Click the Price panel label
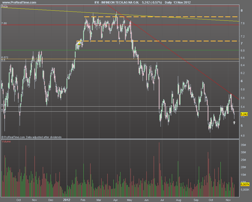The height and width of the screenshot is (202, 252). coord(5,7)
